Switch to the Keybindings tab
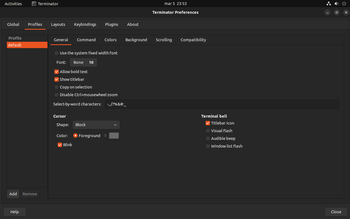The width and height of the screenshot is (350, 219). 85,24
